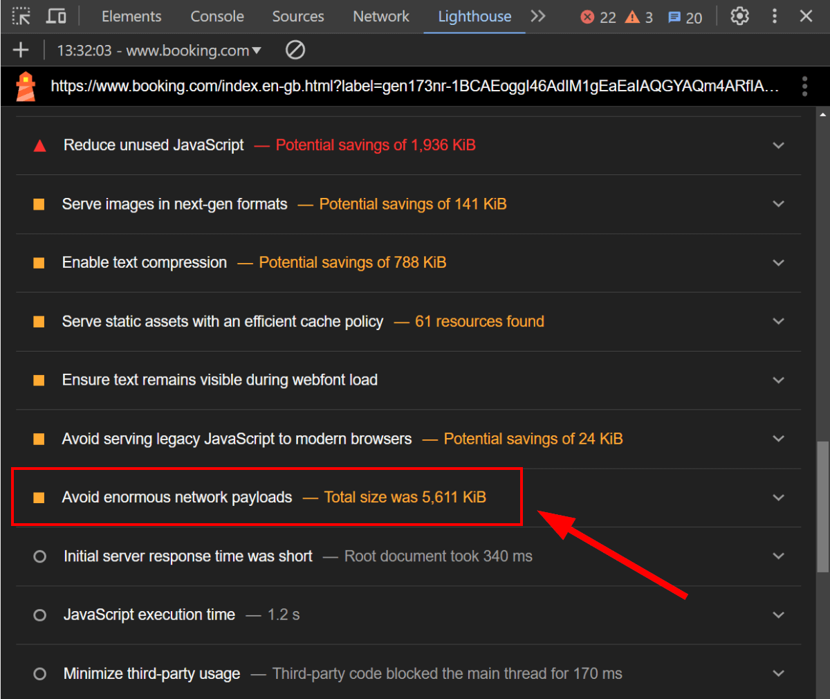Image resolution: width=830 pixels, height=699 pixels.
Task: Click 'Serve static assets with an efficient cache policy'
Action: tap(223, 321)
